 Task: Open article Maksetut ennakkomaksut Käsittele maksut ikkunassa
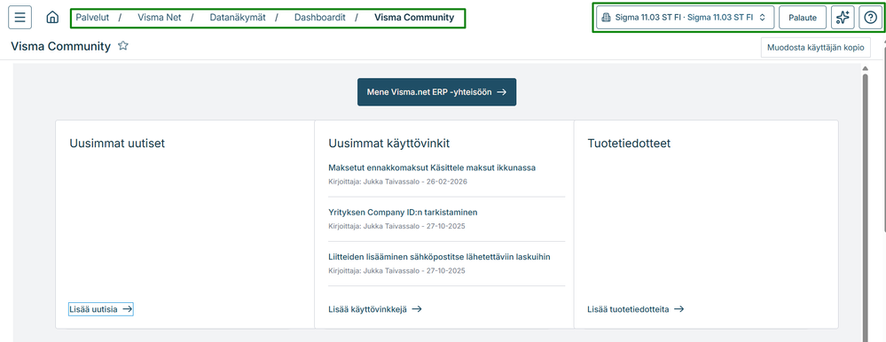point(432,167)
